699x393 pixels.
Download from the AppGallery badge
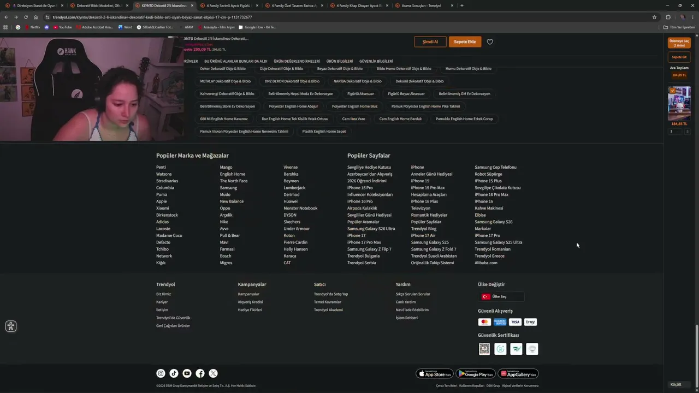pos(518,374)
